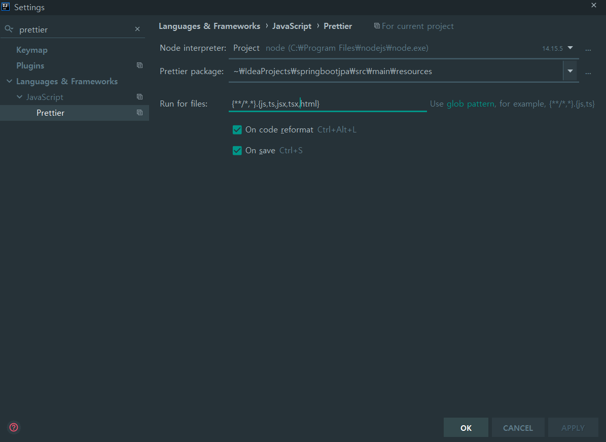Click the Prettier breadcrumb heading
The height and width of the screenshot is (442, 606).
tap(338, 26)
